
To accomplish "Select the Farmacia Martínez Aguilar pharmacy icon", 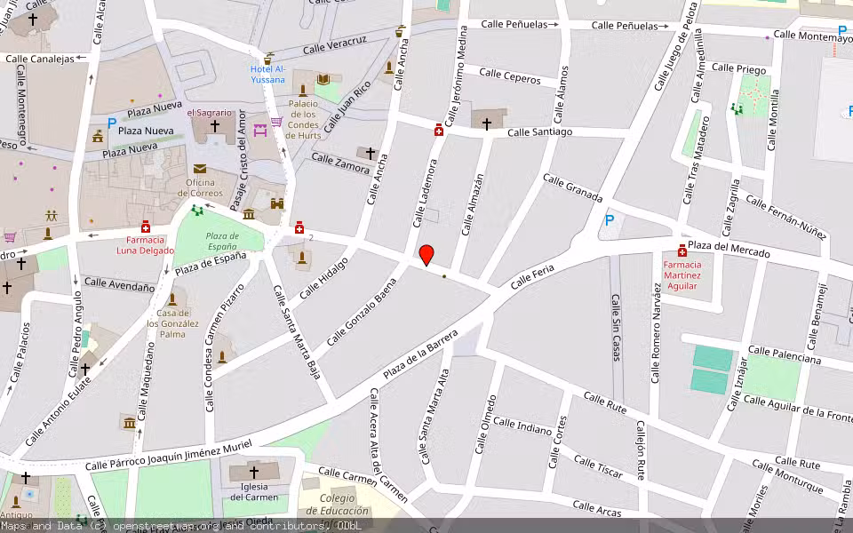I will coord(682,251).
